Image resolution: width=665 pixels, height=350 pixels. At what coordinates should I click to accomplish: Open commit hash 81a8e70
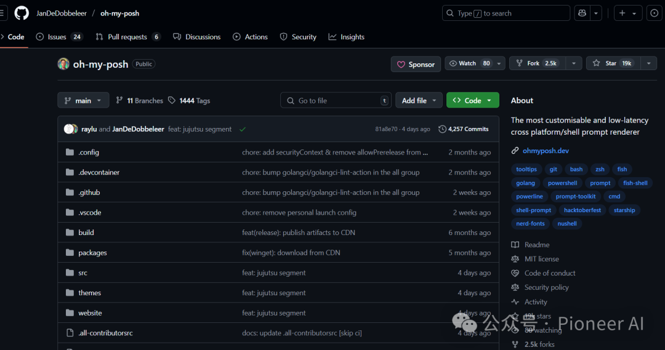tap(386, 129)
